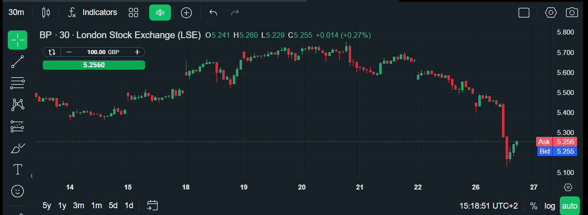Open the candlestick chart style menu

[45, 12]
